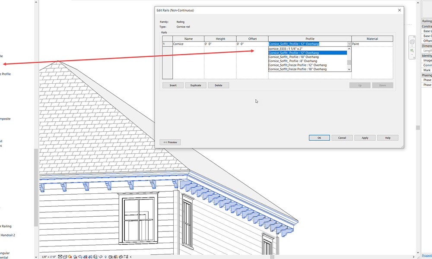The width and height of the screenshot is (432, 259).
Task: Confirm with the OK button
Action: (319, 138)
